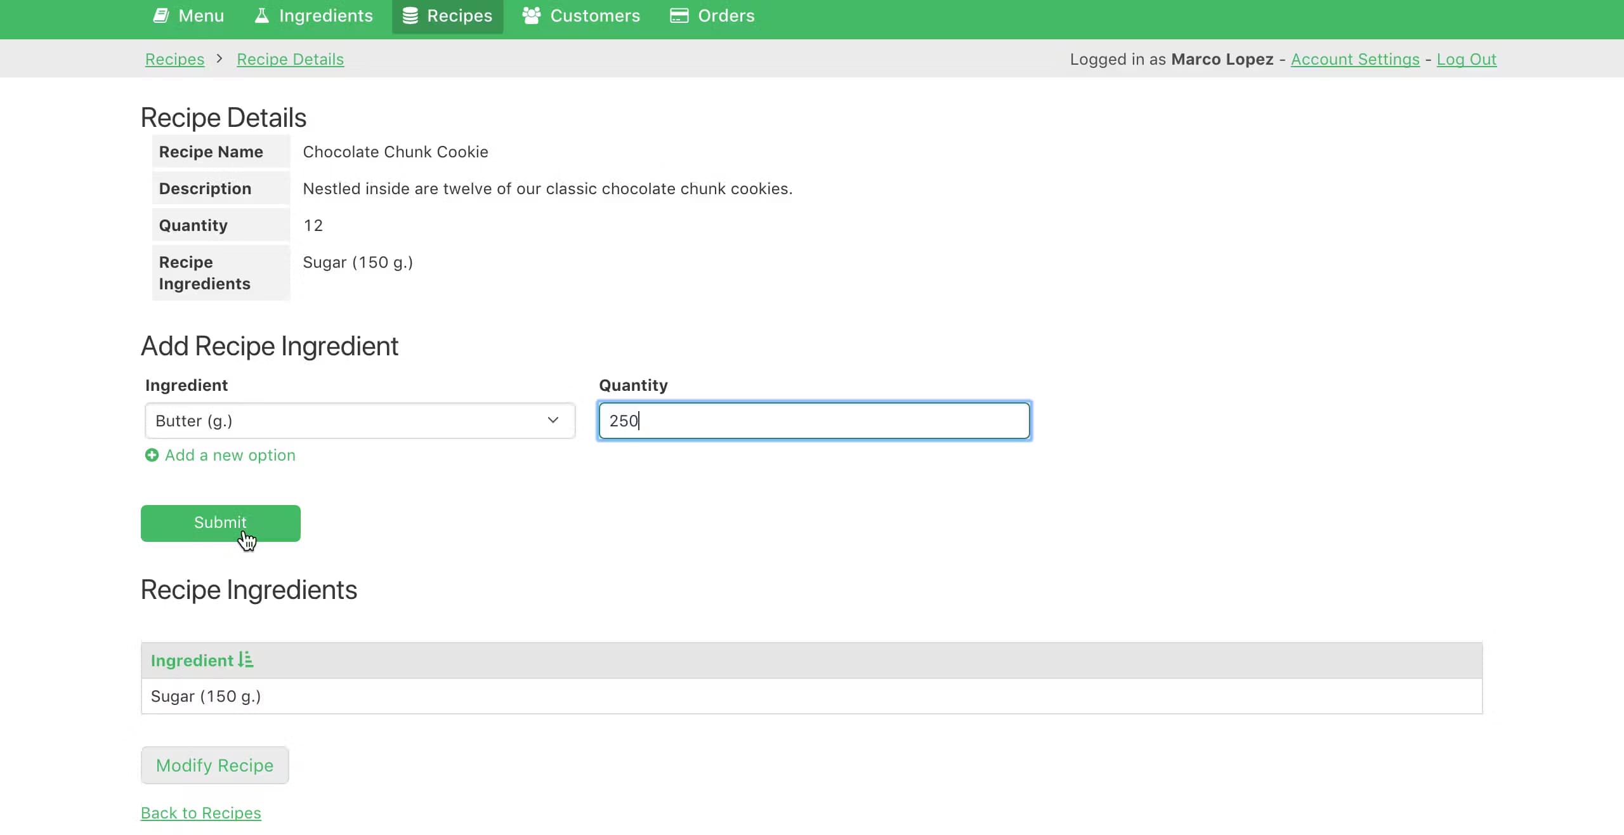Open the Account Settings link

click(x=1355, y=59)
